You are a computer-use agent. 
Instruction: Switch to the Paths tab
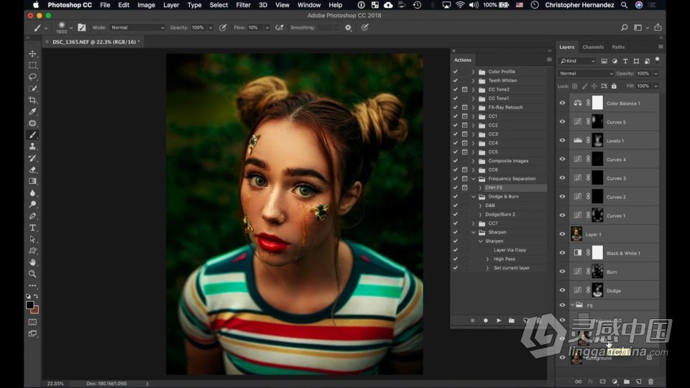click(618, 47)
